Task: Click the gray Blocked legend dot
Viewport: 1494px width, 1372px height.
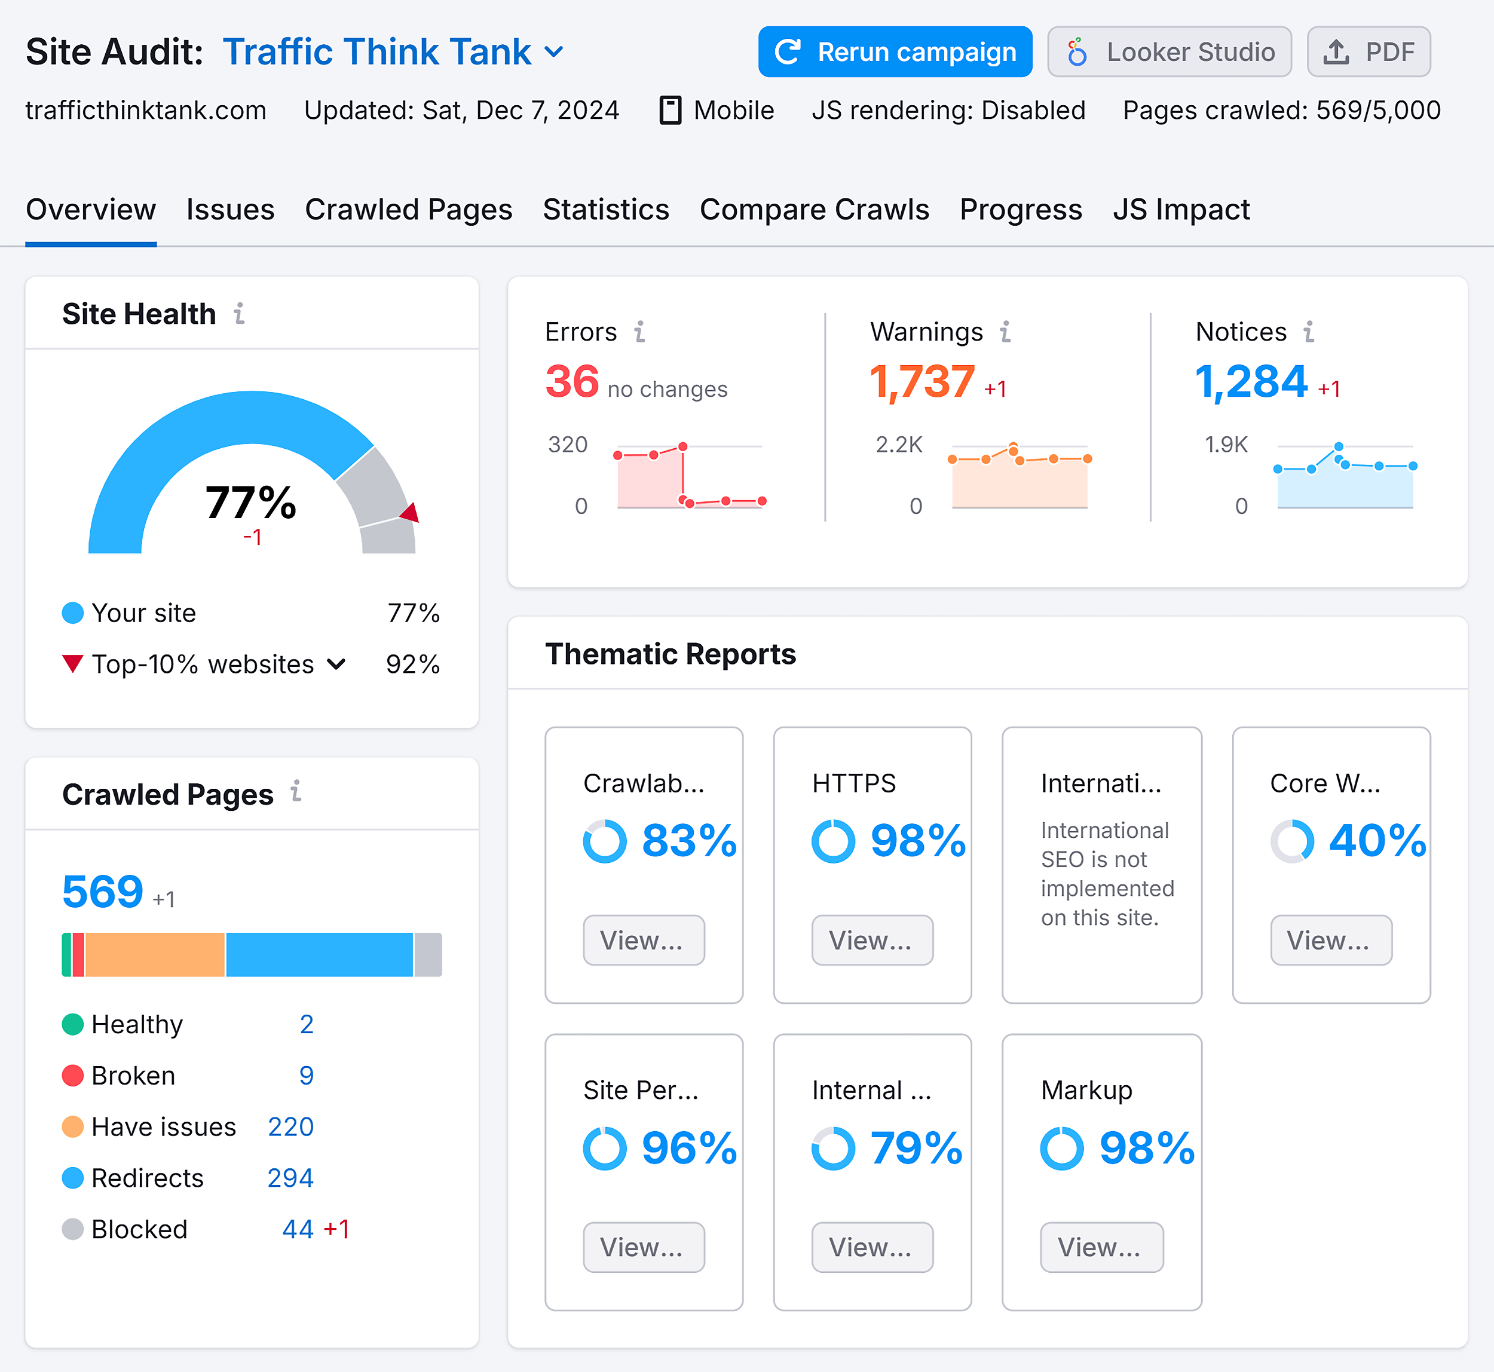Action: pyautogui.click(x=73, y=1229)
